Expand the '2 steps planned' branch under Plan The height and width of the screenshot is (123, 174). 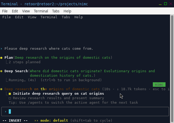tap(7, 62)
